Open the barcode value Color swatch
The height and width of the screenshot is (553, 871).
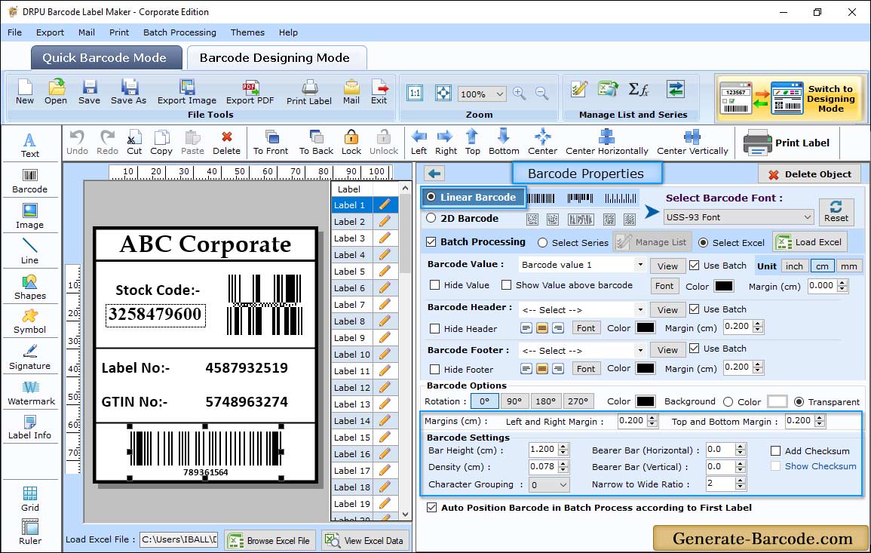[723, 286]
